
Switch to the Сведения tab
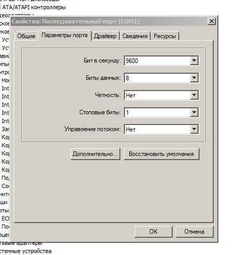point(135,36)
